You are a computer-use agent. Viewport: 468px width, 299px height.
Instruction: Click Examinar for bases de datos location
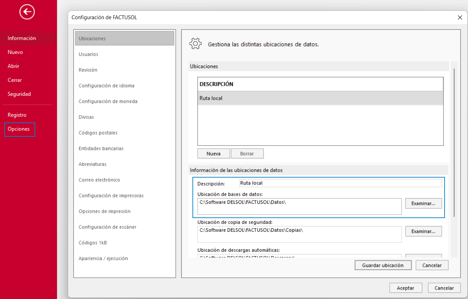[x=423, y=203]
